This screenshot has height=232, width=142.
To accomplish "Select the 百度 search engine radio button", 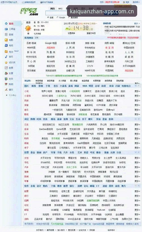I will point(48,18).
